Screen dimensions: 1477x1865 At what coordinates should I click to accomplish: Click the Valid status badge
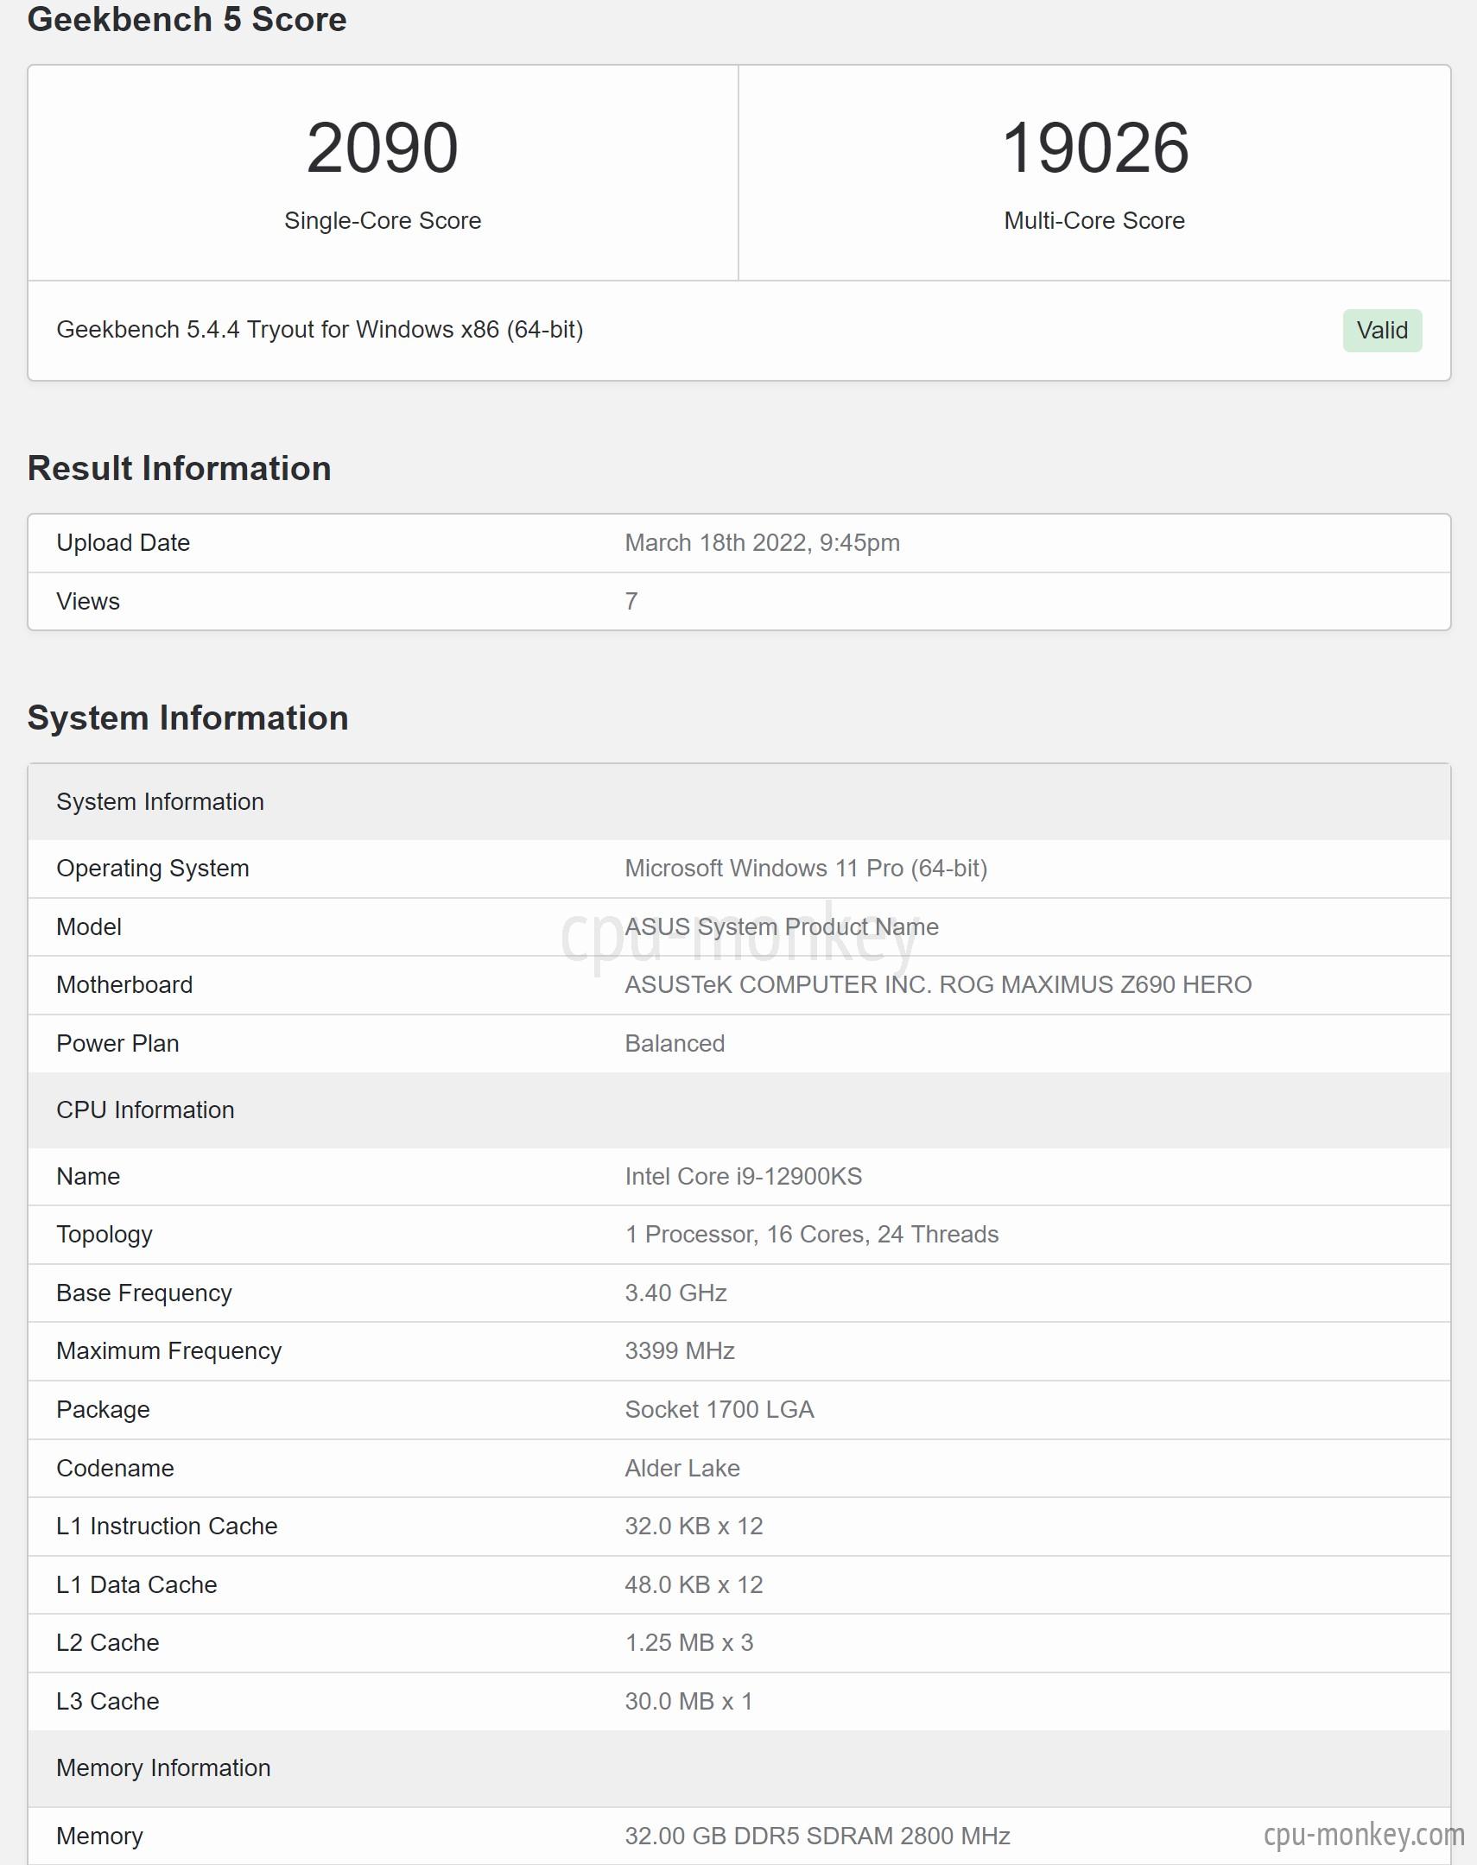pyautogui.click(x=1382, y=330)
